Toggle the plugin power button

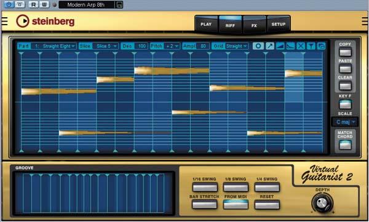tap(9, 4)
